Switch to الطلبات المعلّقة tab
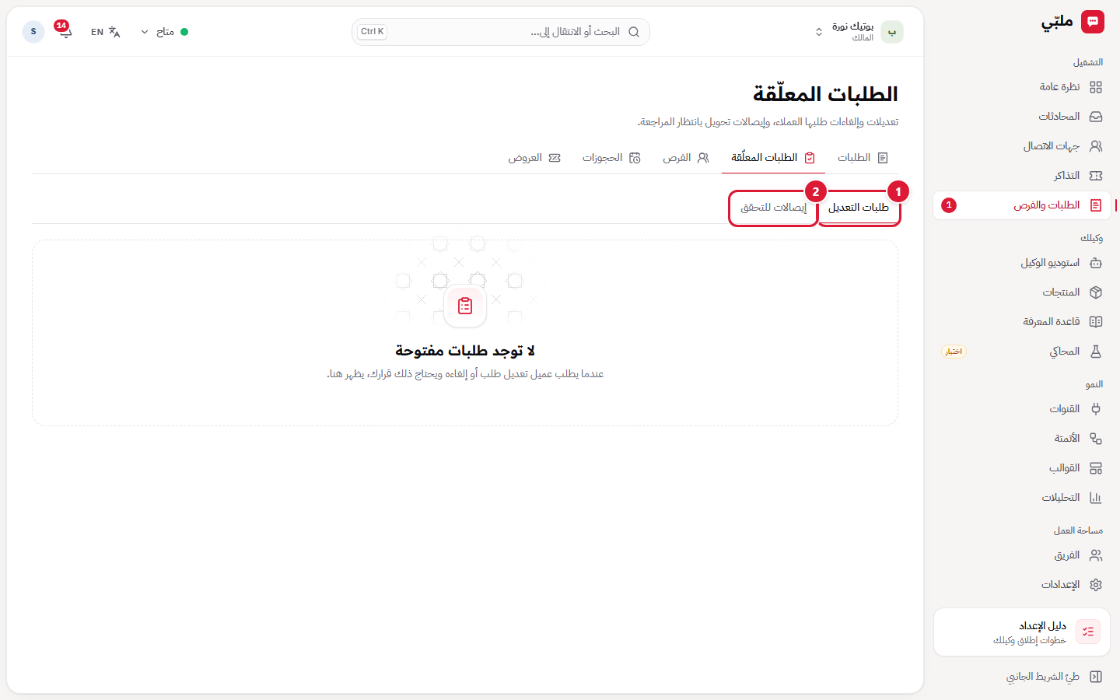This screenshot has width=1120, height=700. tap(773, 158)
